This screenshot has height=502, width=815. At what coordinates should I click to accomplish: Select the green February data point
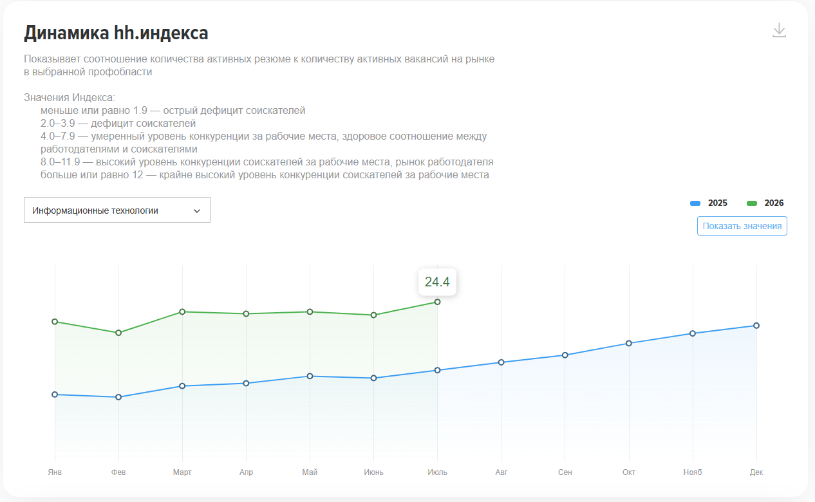click(118, 333)
